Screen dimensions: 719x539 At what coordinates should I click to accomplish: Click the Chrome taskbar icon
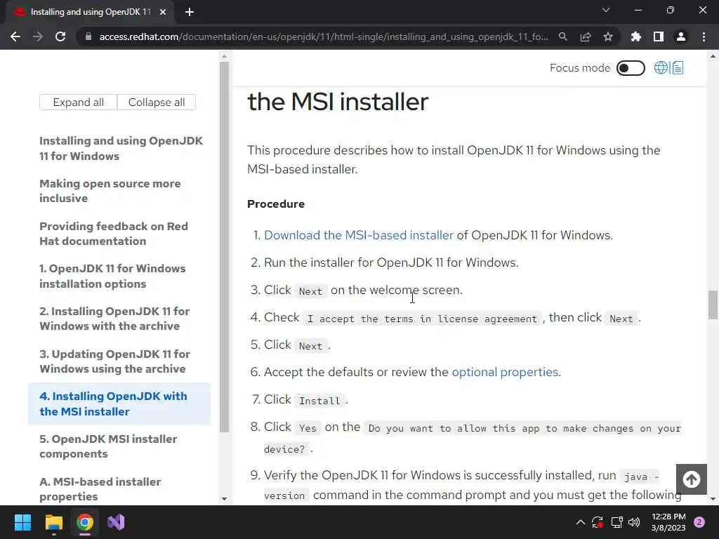click(85, 522)
